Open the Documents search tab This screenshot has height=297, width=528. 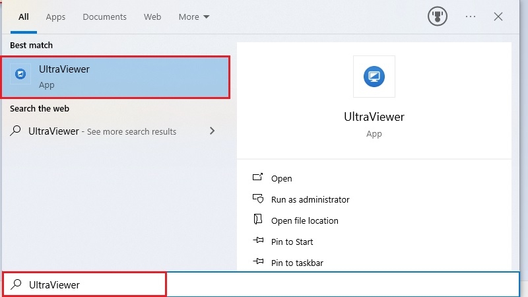104,17
